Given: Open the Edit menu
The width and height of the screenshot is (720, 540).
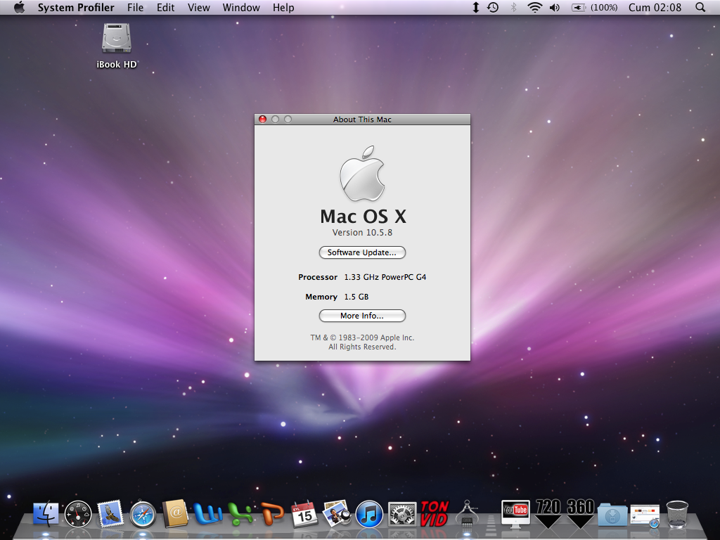Looking at the screenshot, I should tap(166, 7).
